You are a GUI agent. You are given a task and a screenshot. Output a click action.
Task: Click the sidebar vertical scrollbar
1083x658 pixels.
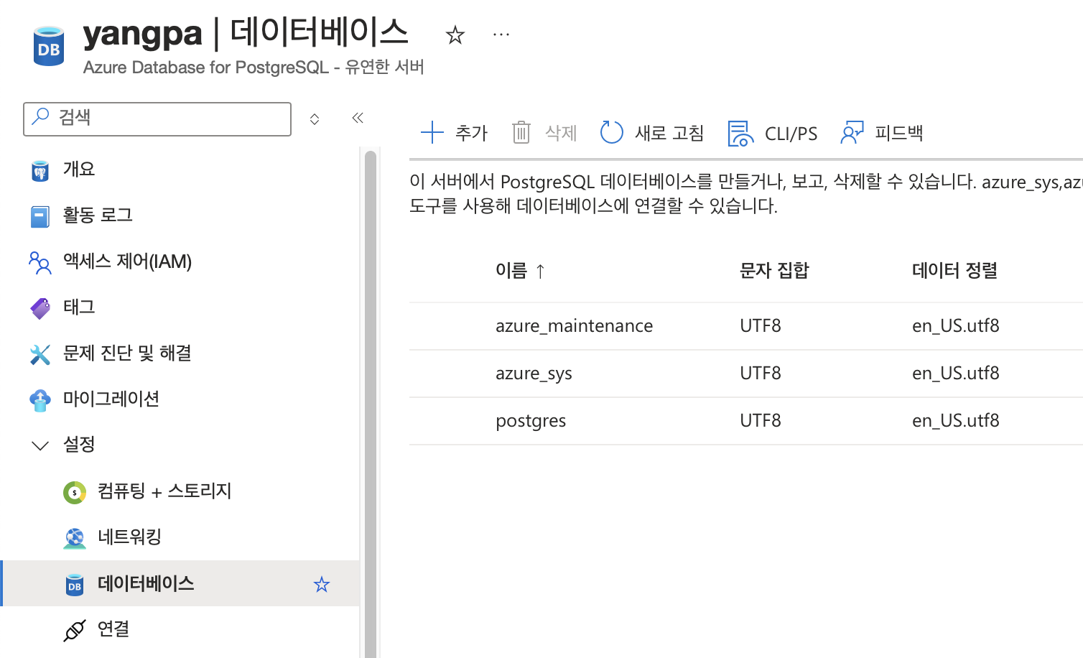tap(371, 402)
